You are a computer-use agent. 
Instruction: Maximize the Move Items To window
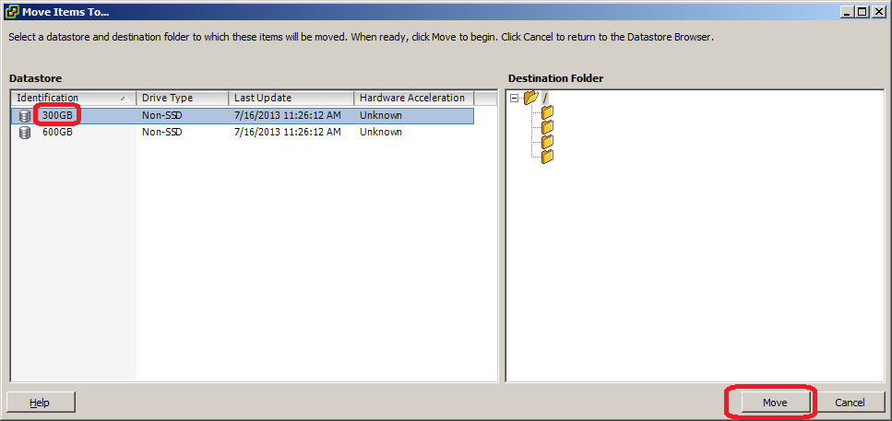coord(862,11)
